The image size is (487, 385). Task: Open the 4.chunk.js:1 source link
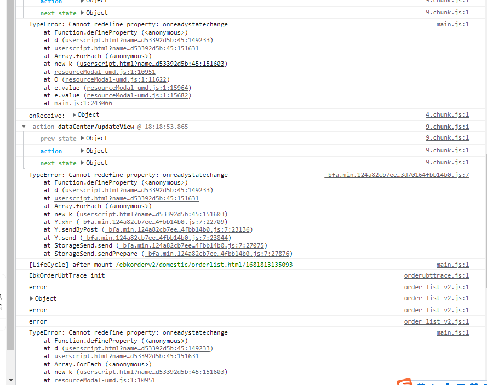pos(447,115)
